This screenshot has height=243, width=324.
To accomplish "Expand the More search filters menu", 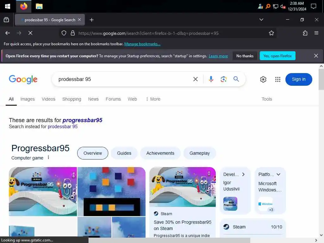I will point(153,99).
